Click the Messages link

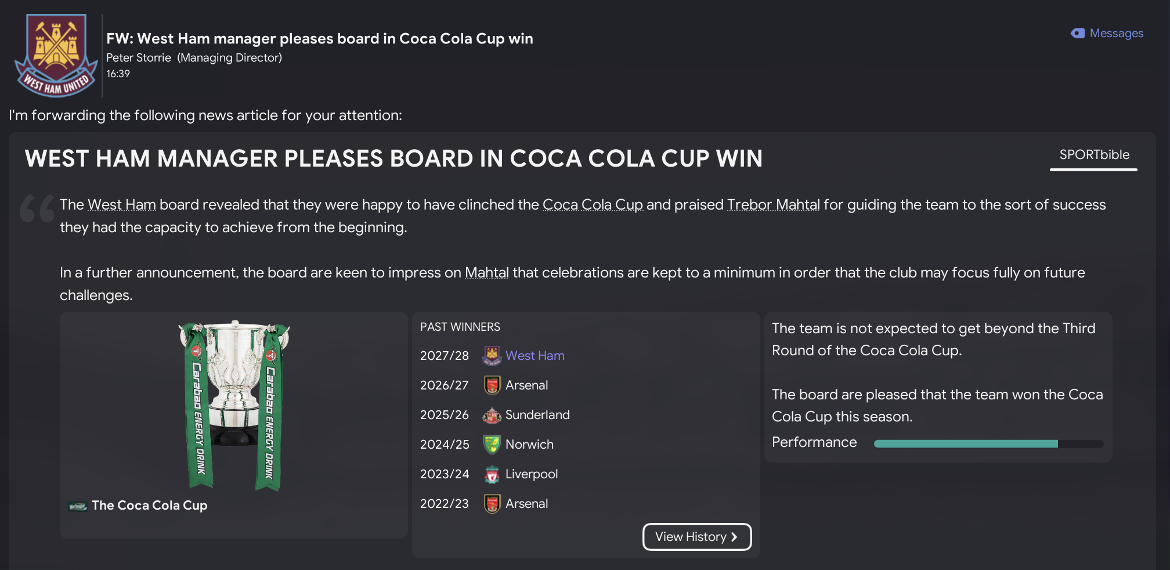[x=1116, y=34]
